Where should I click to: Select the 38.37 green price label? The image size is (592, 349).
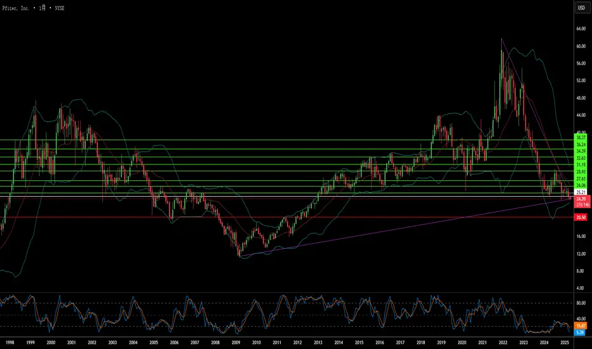(x=580, y=138)
